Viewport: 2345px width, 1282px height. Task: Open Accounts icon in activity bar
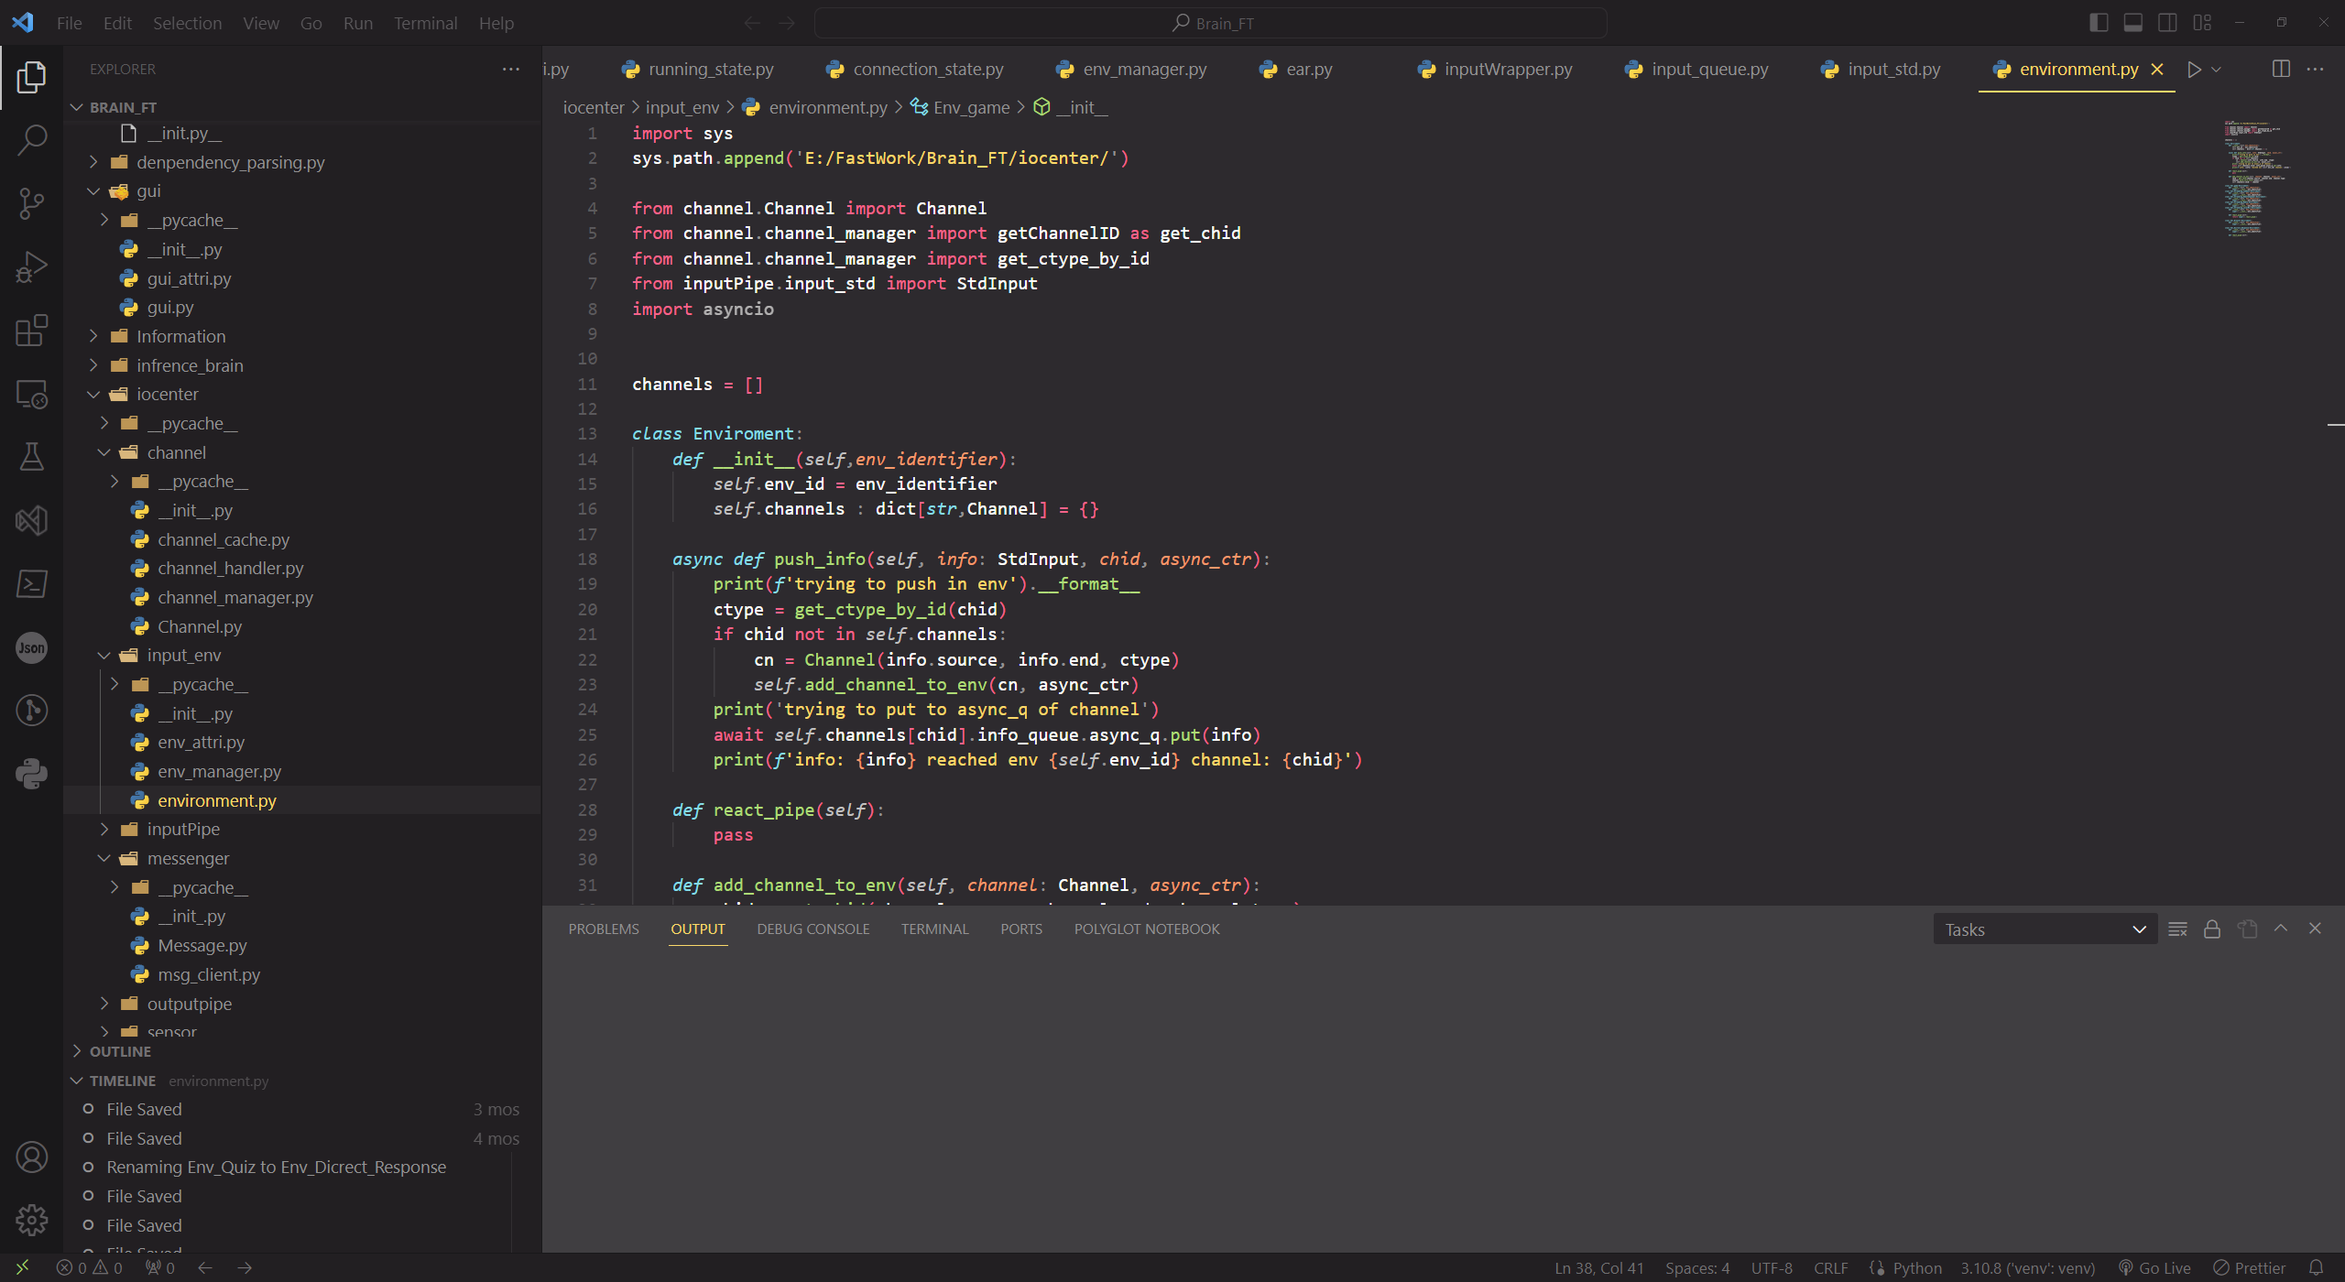click(x=31, y=1157)
